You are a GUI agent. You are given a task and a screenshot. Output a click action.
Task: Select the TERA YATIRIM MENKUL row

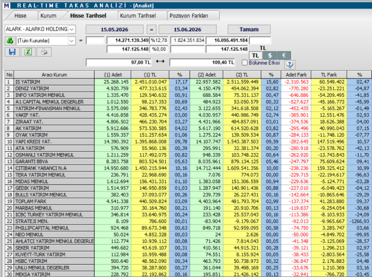coord(189,175)
